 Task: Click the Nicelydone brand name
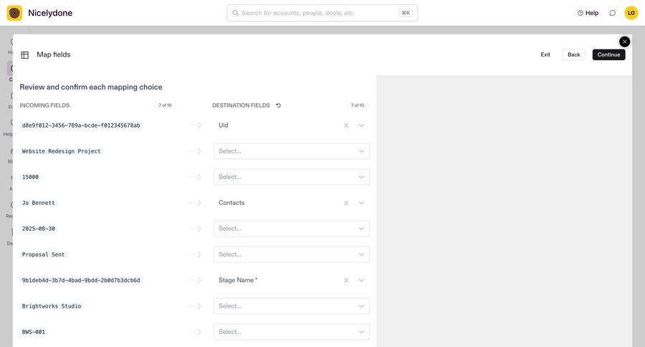click(50, 13)
